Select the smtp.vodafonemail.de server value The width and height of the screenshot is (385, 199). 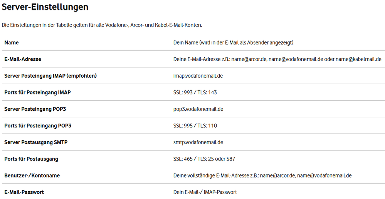[198, 142]
